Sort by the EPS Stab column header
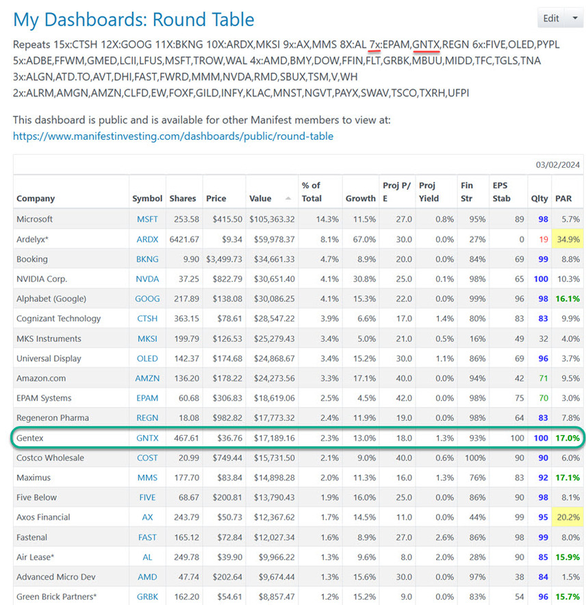Viewport: 586px width, 605px height. [501, 192]
